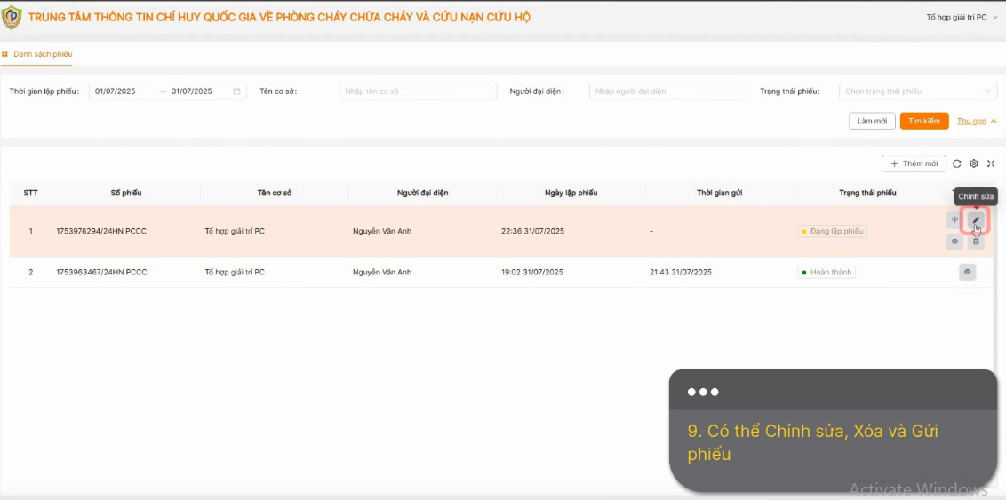Click the fullscreen expand icon above table
Image resolution: width=1006 pixels, height=500 pixels.
[991, 163]
